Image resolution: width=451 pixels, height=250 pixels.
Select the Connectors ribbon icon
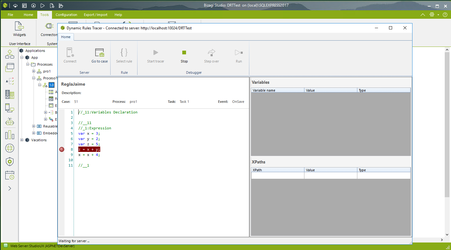click(x=49, y=29)
